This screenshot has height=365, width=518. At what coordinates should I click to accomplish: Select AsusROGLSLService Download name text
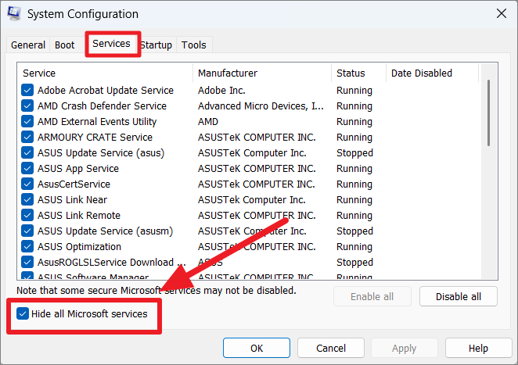point(111,262)
